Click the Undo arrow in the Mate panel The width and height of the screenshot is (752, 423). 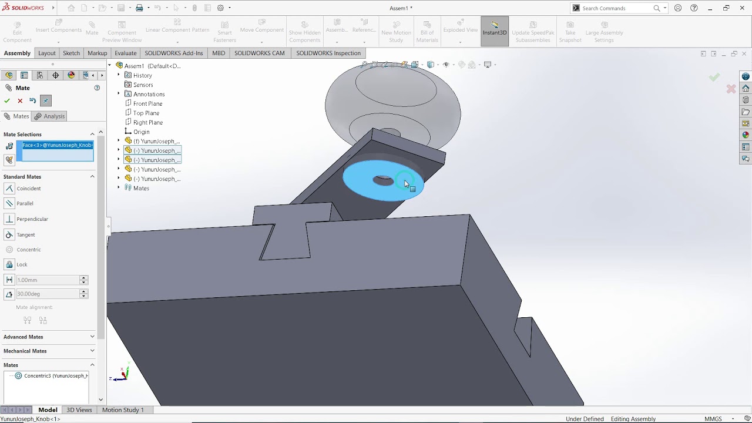tap(33, 100)
